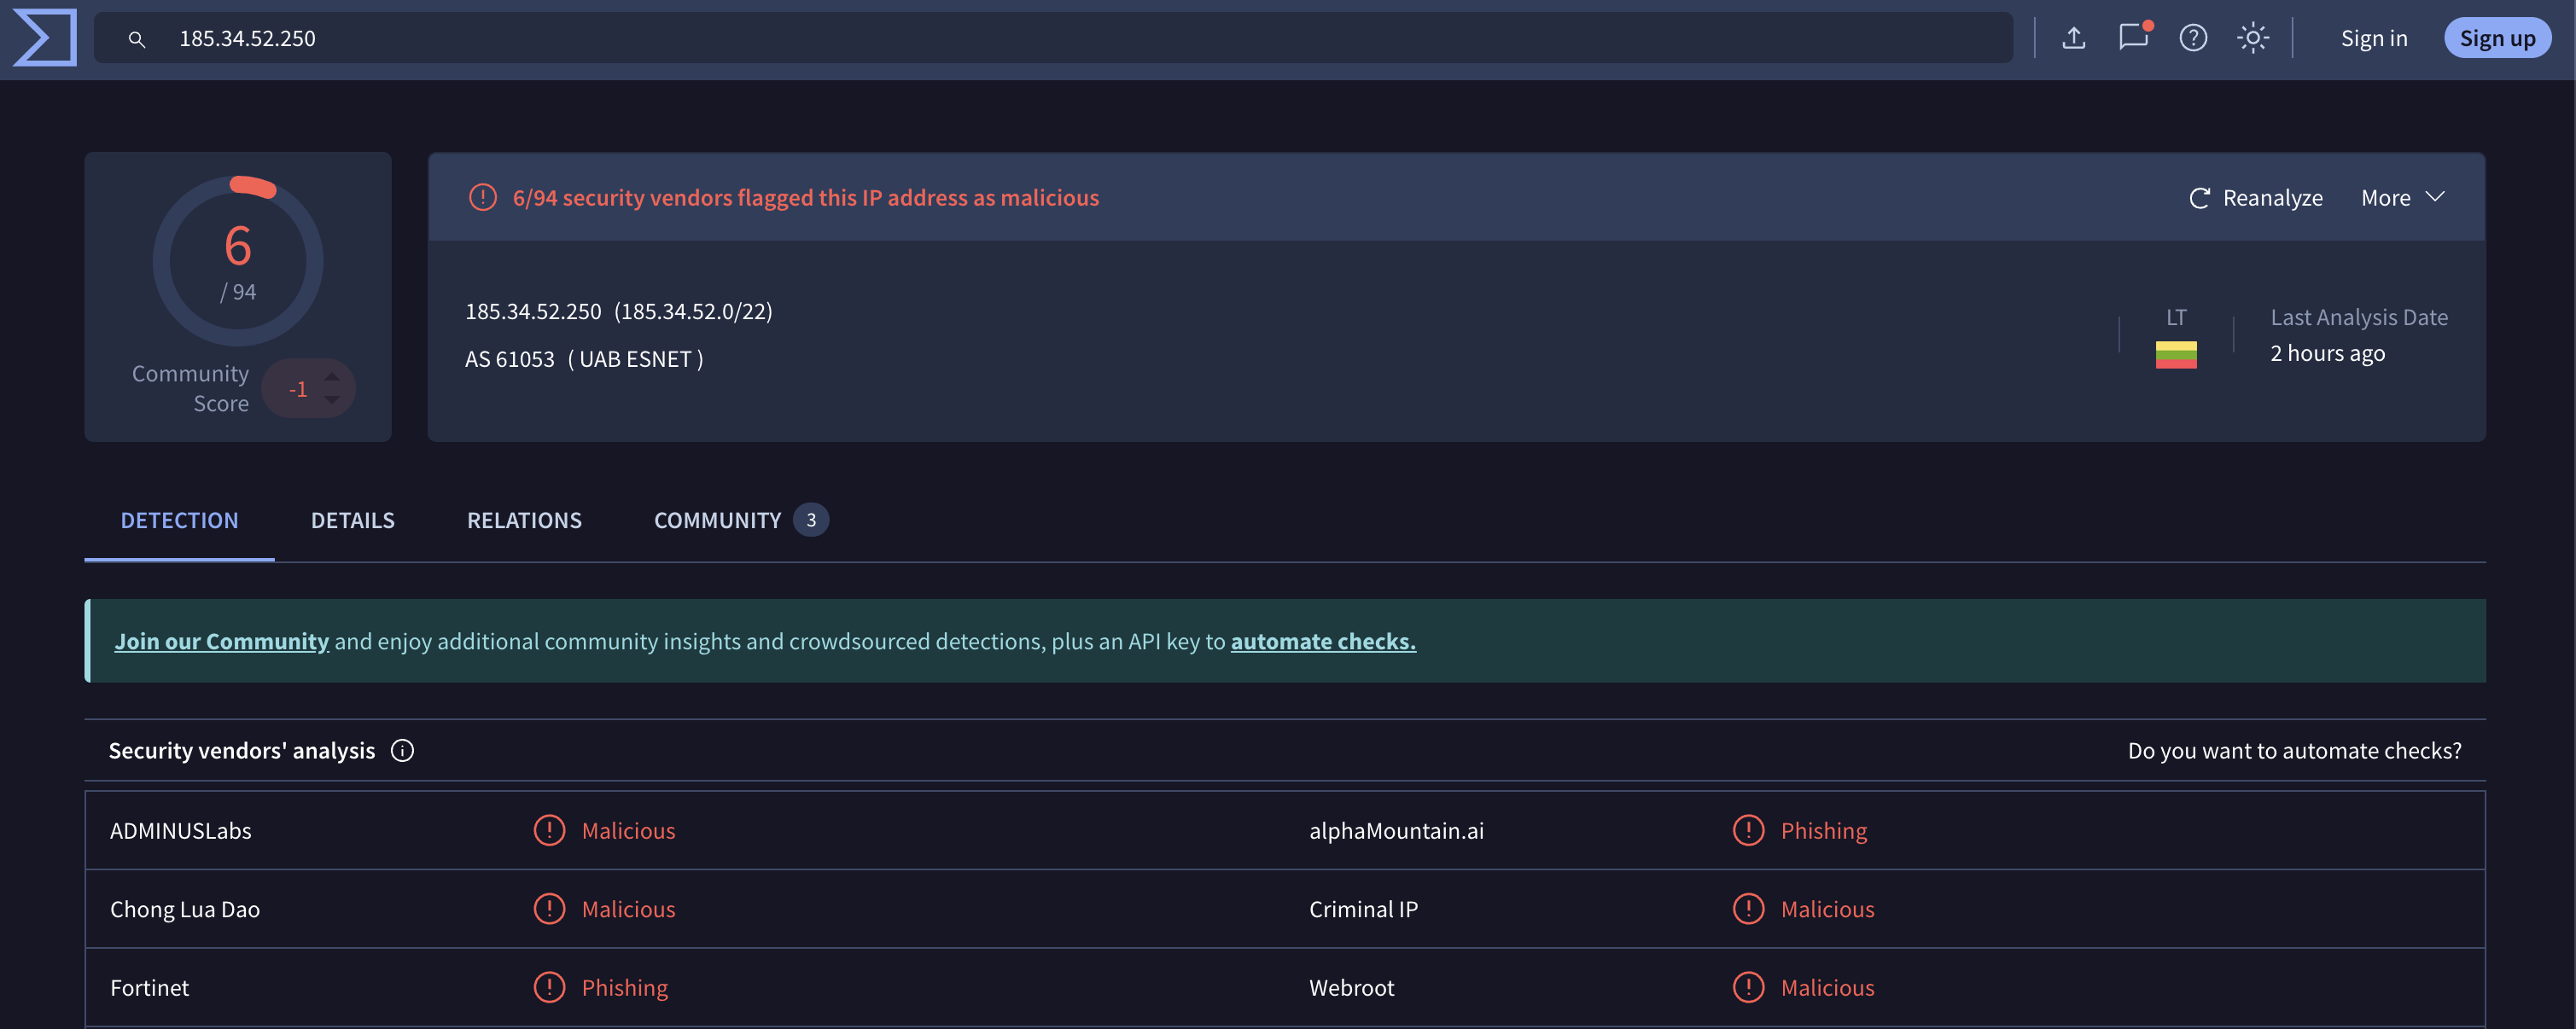Click the ADMINUSLabs malicious warning icon

coord(549,830)
